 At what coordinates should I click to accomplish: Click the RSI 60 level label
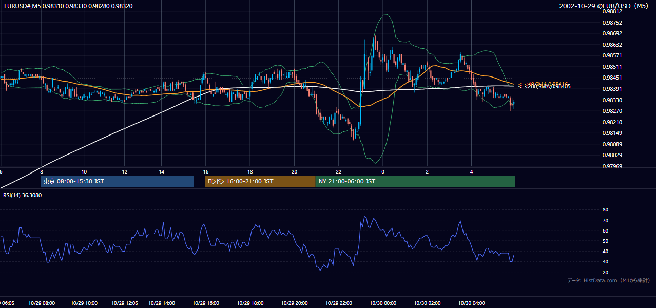click(605, 230)
